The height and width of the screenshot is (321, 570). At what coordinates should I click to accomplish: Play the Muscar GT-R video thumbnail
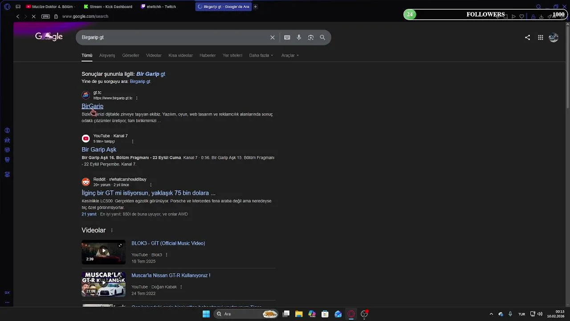(x=103, y=284)
